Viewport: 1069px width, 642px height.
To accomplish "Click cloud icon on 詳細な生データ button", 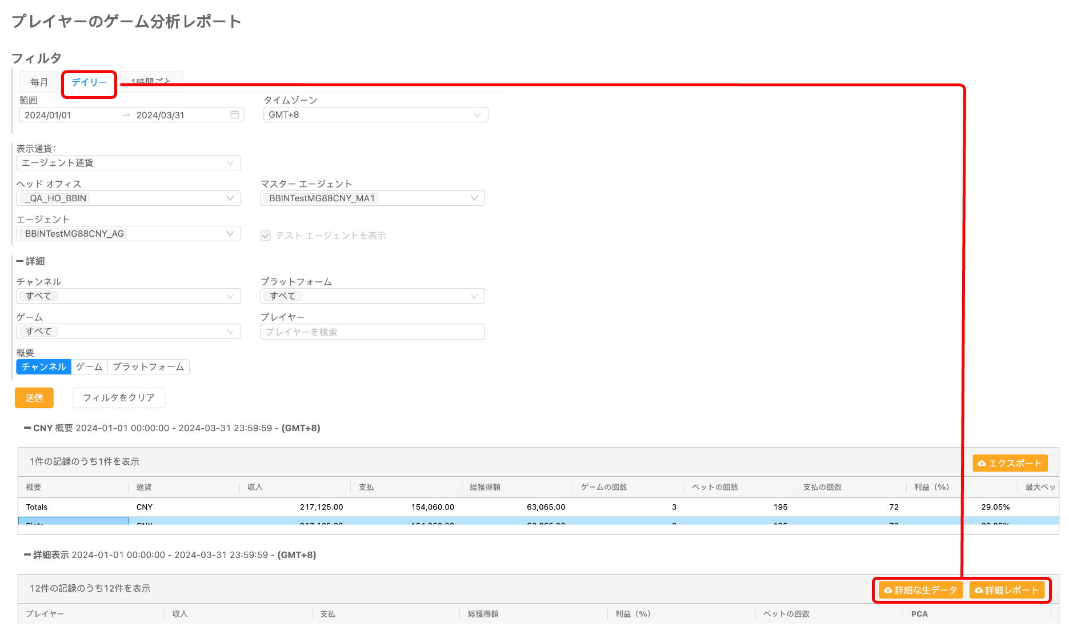I will 888,591.
